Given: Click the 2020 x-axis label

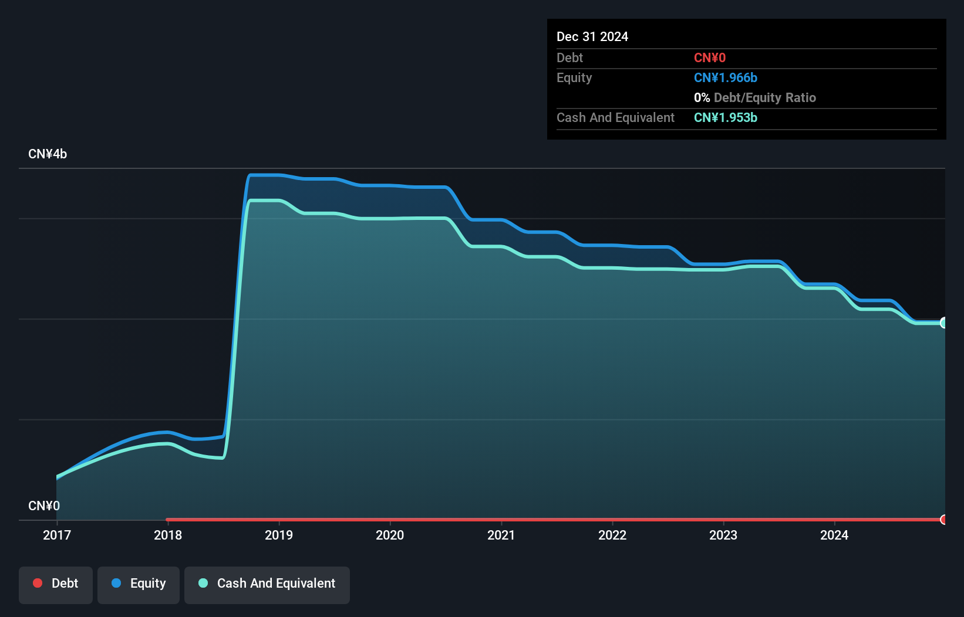Looking at the screenshot, I should coord(390,535).
